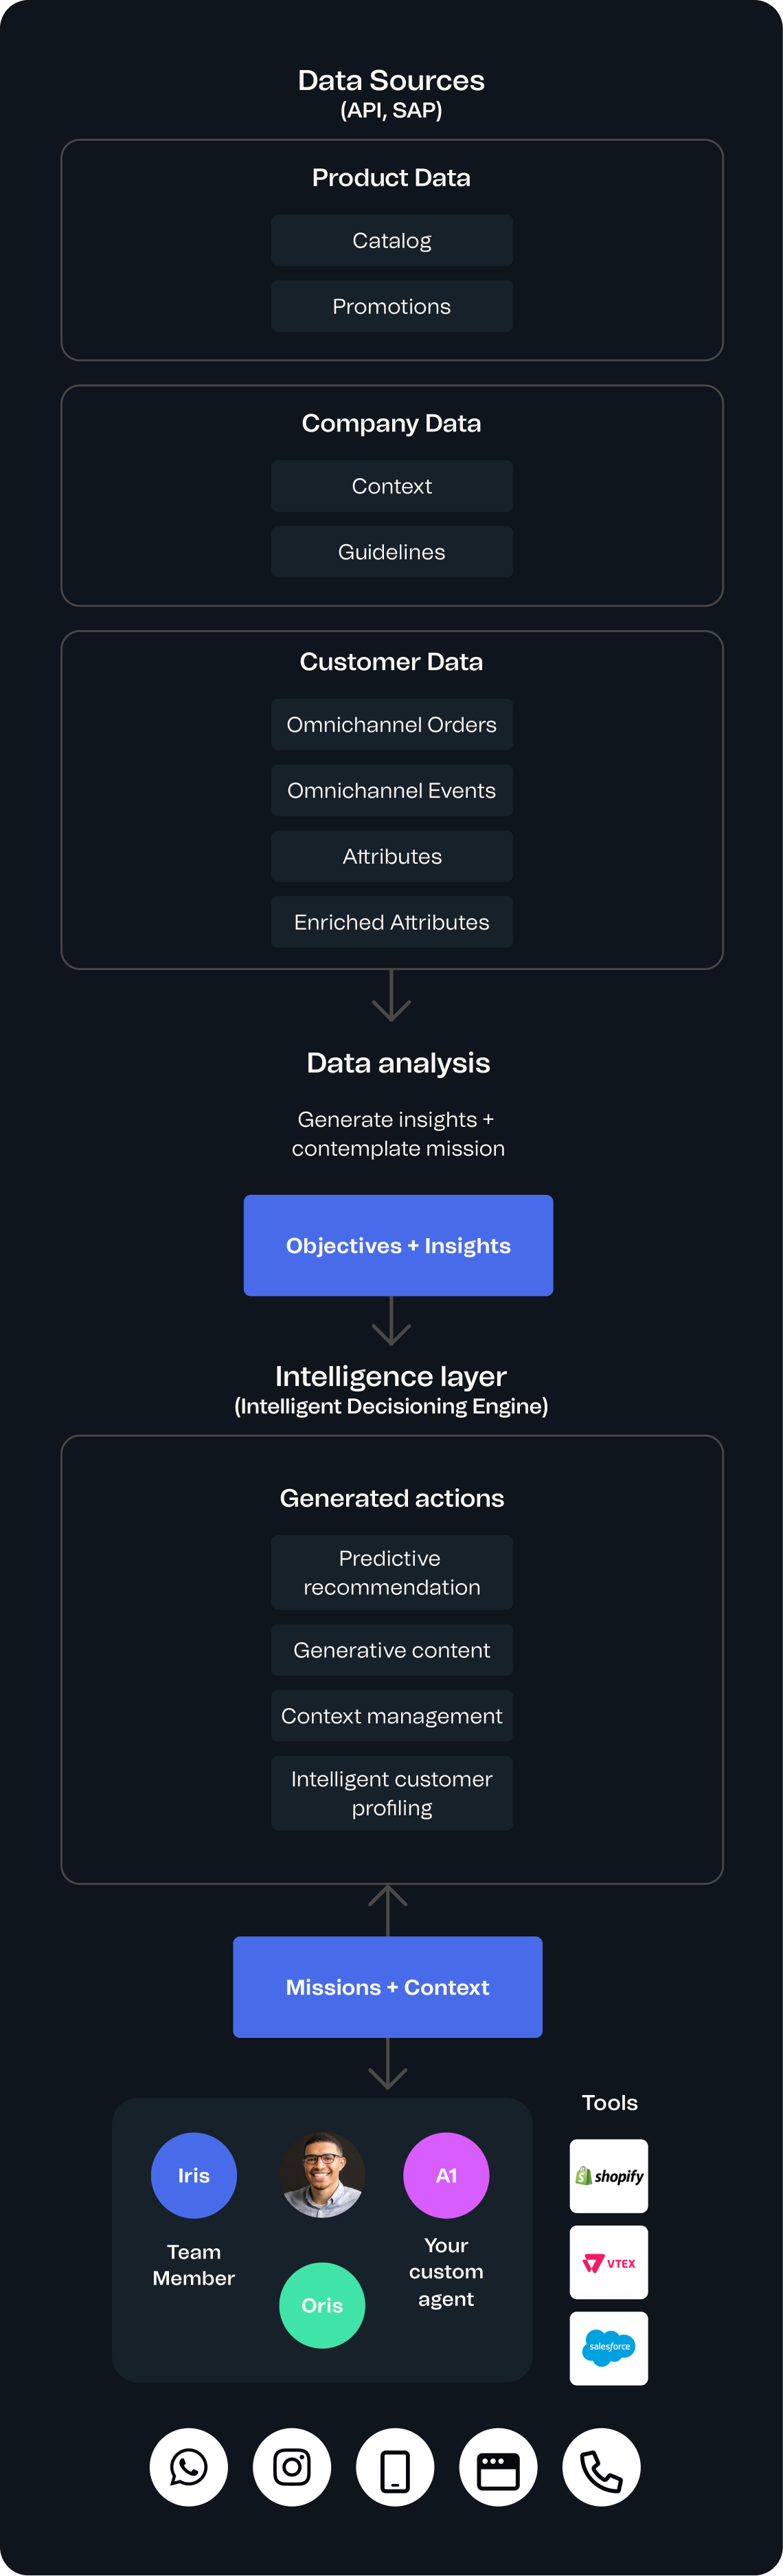The image size is (783, 2576).
Task: Click the Instagram channel icon
Action: pos(292,2466)
